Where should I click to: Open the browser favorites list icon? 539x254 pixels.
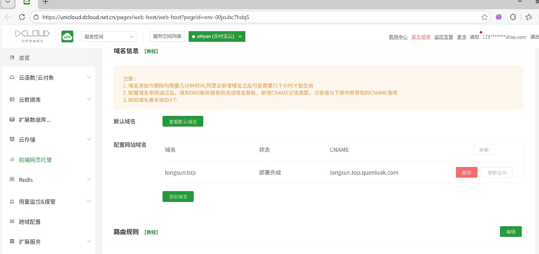coord(529,17)
